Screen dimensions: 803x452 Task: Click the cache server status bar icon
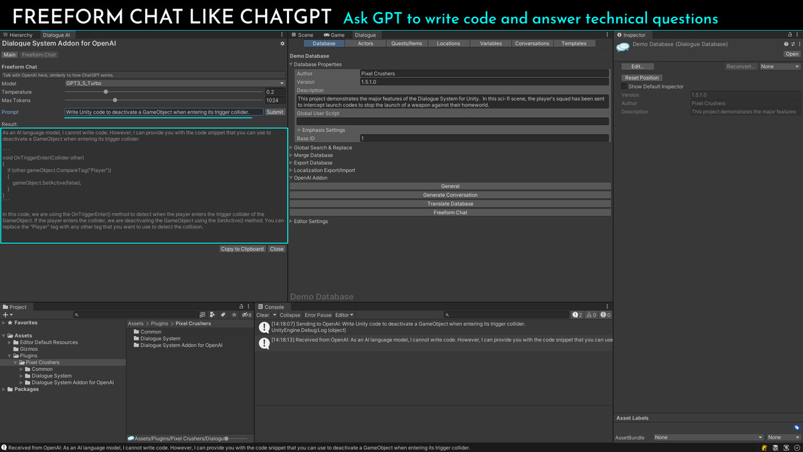[776, 447]
